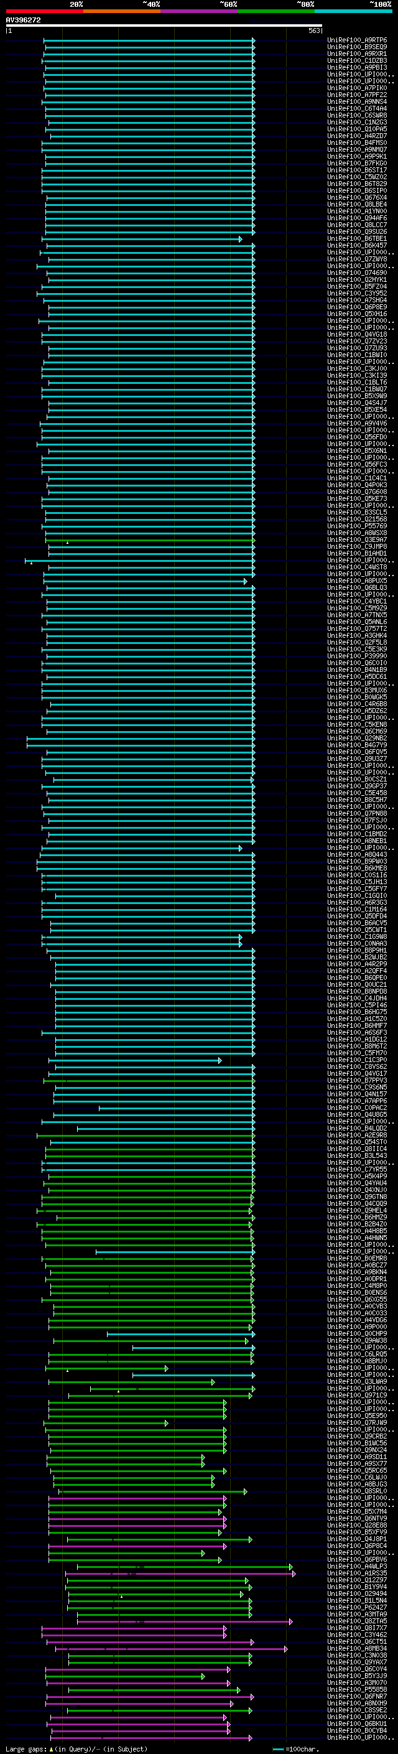Select hit label UniRef100_B4G7Y9
This screenshot has height=1754, width=398.
coord(357,745)
